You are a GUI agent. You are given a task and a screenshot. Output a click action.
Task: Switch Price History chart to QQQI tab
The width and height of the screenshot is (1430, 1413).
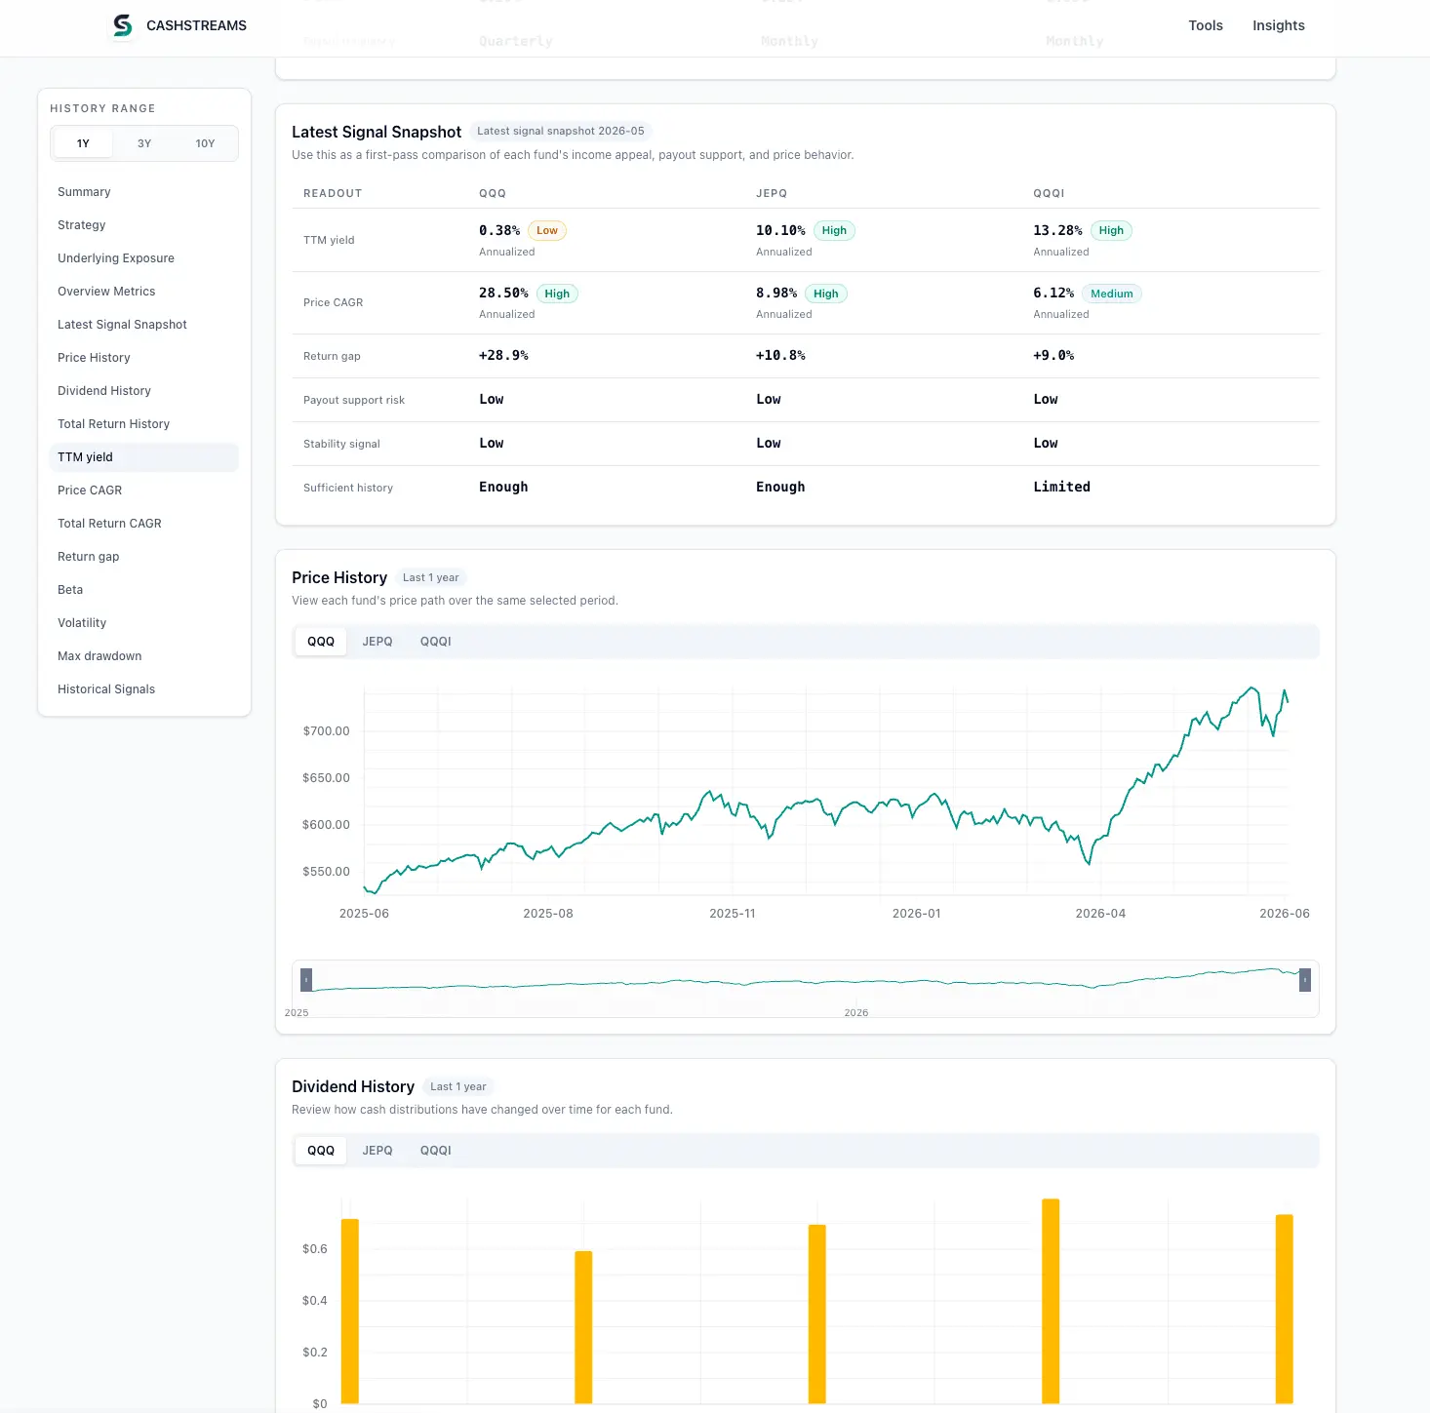point(436,642)
